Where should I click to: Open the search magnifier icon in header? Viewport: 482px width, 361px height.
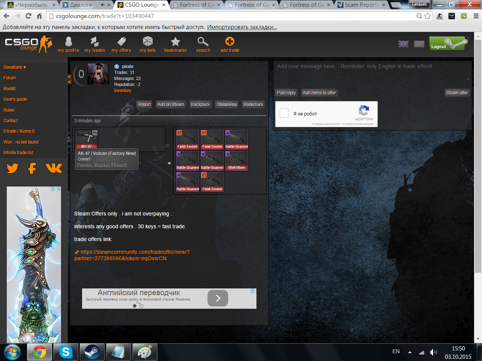tap(203, 41)
